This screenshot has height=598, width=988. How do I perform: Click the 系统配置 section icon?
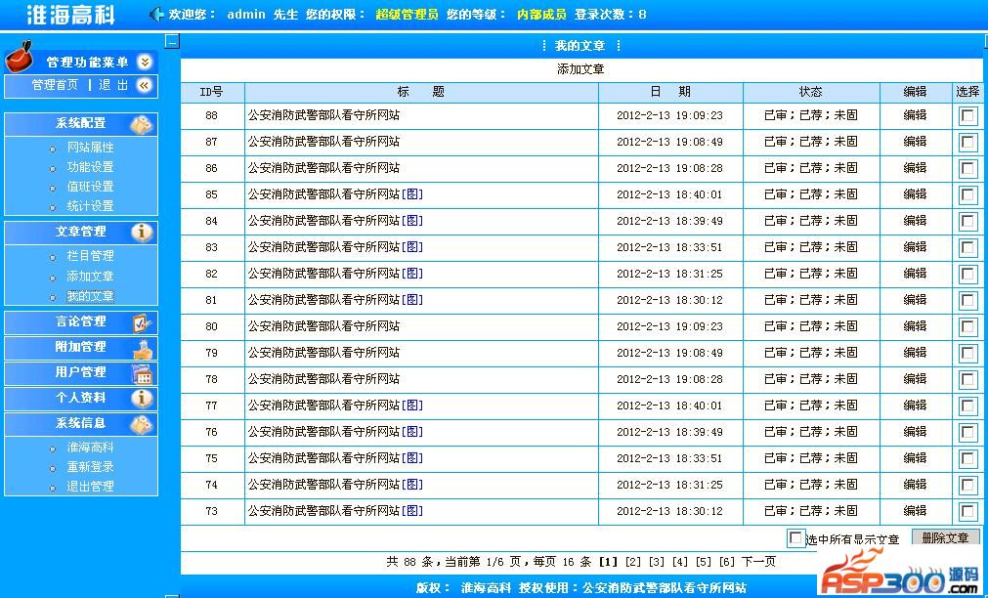[x=142, y=124]
